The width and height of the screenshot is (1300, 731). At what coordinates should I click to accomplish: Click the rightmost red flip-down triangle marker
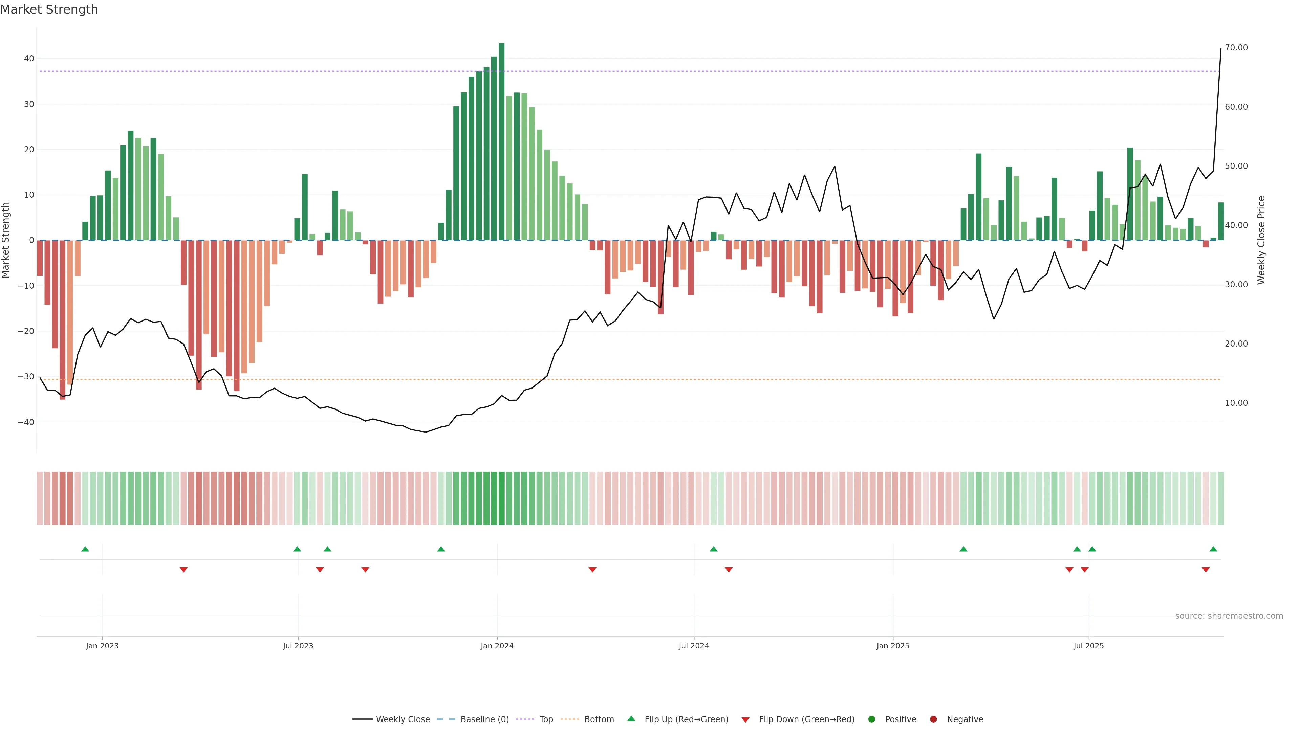pos(1206,570)
